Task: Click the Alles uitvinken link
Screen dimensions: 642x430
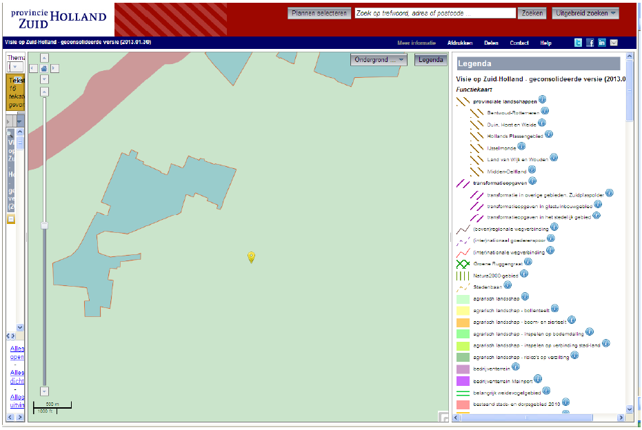Action: point(17,401)
